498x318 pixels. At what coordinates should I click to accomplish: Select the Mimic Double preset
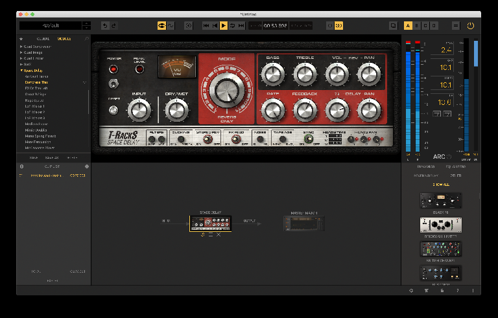coord(36,130)
